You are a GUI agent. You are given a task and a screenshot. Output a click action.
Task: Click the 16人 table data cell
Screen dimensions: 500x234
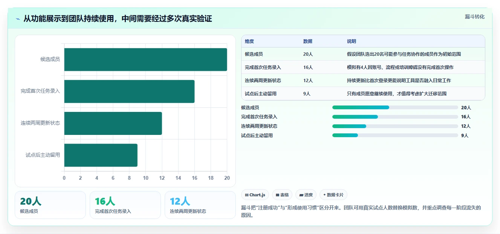click(x=308, y=67)
